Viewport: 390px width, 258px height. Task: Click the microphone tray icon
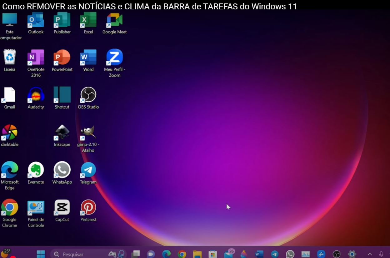pyautogui.click(x=381, y=254)
